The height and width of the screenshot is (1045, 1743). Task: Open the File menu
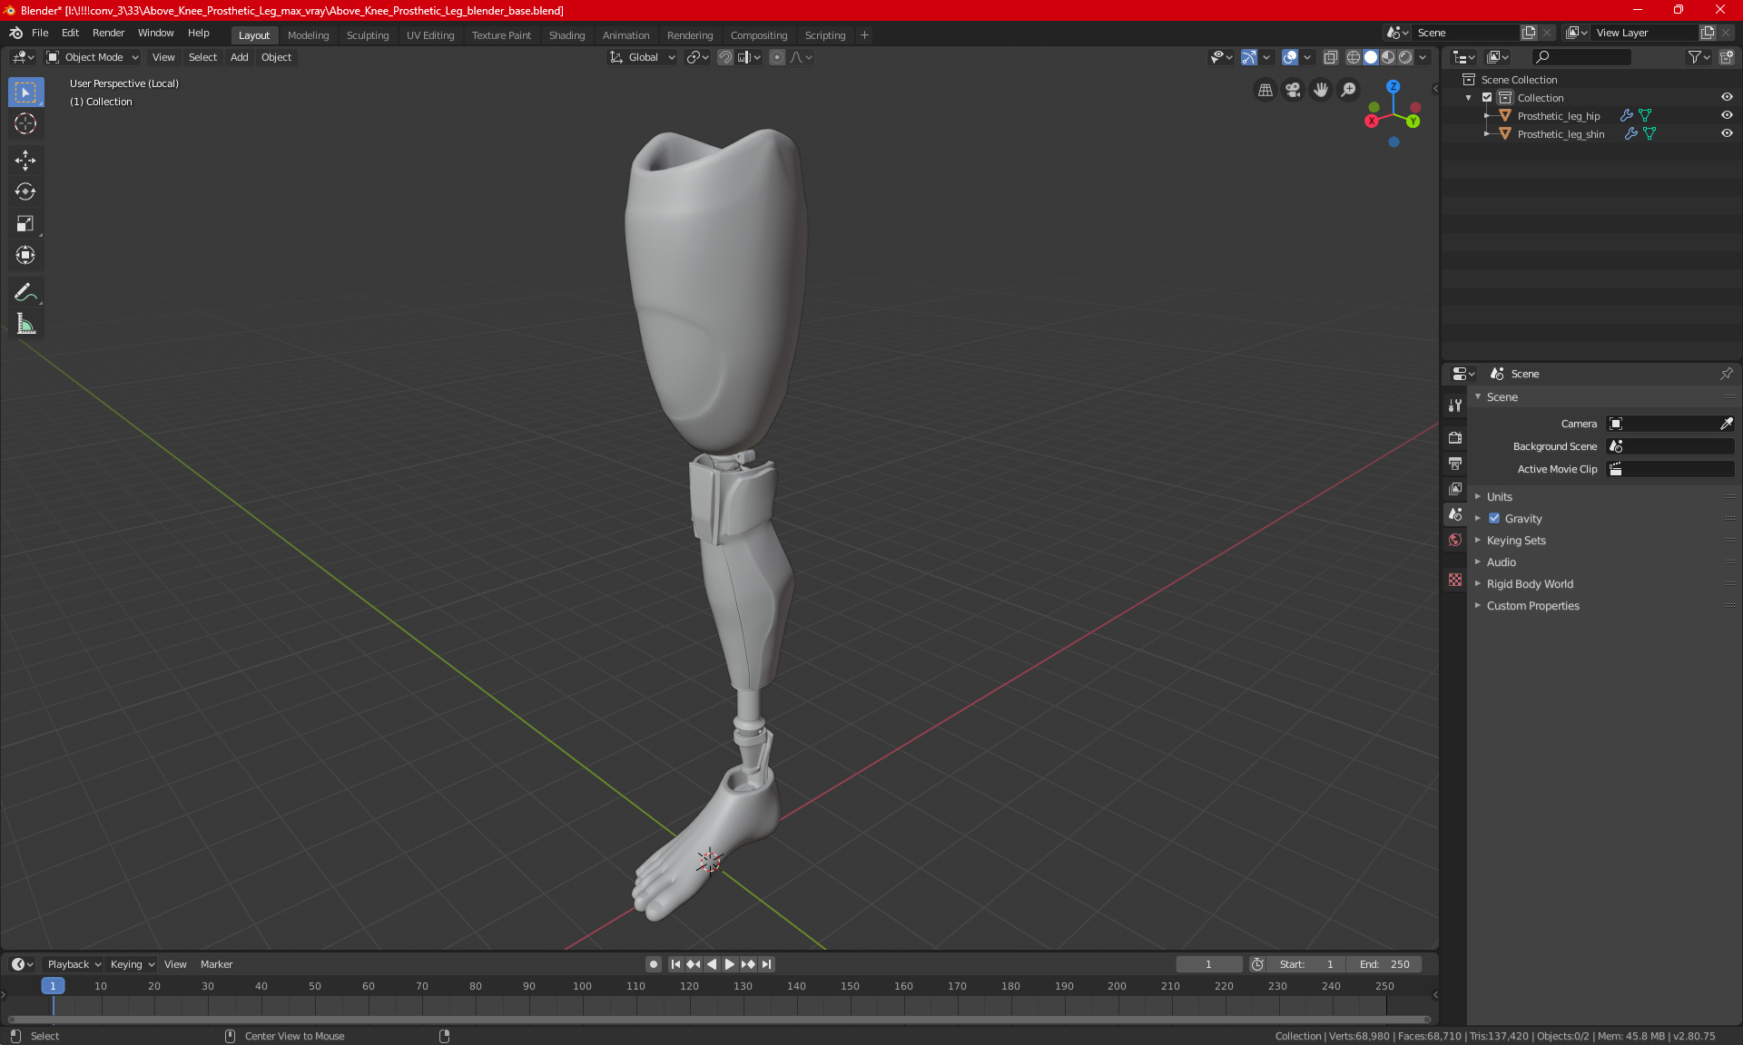click(x=40, y=33)
